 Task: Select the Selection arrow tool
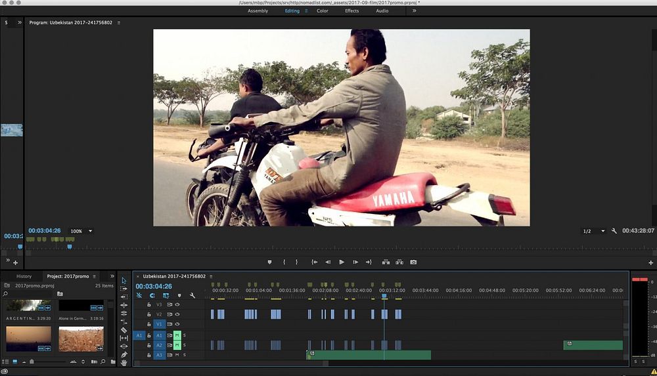click(124, 281)
